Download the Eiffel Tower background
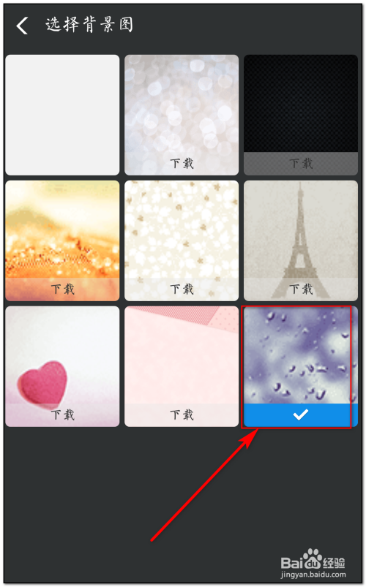 tap(301, 289)
